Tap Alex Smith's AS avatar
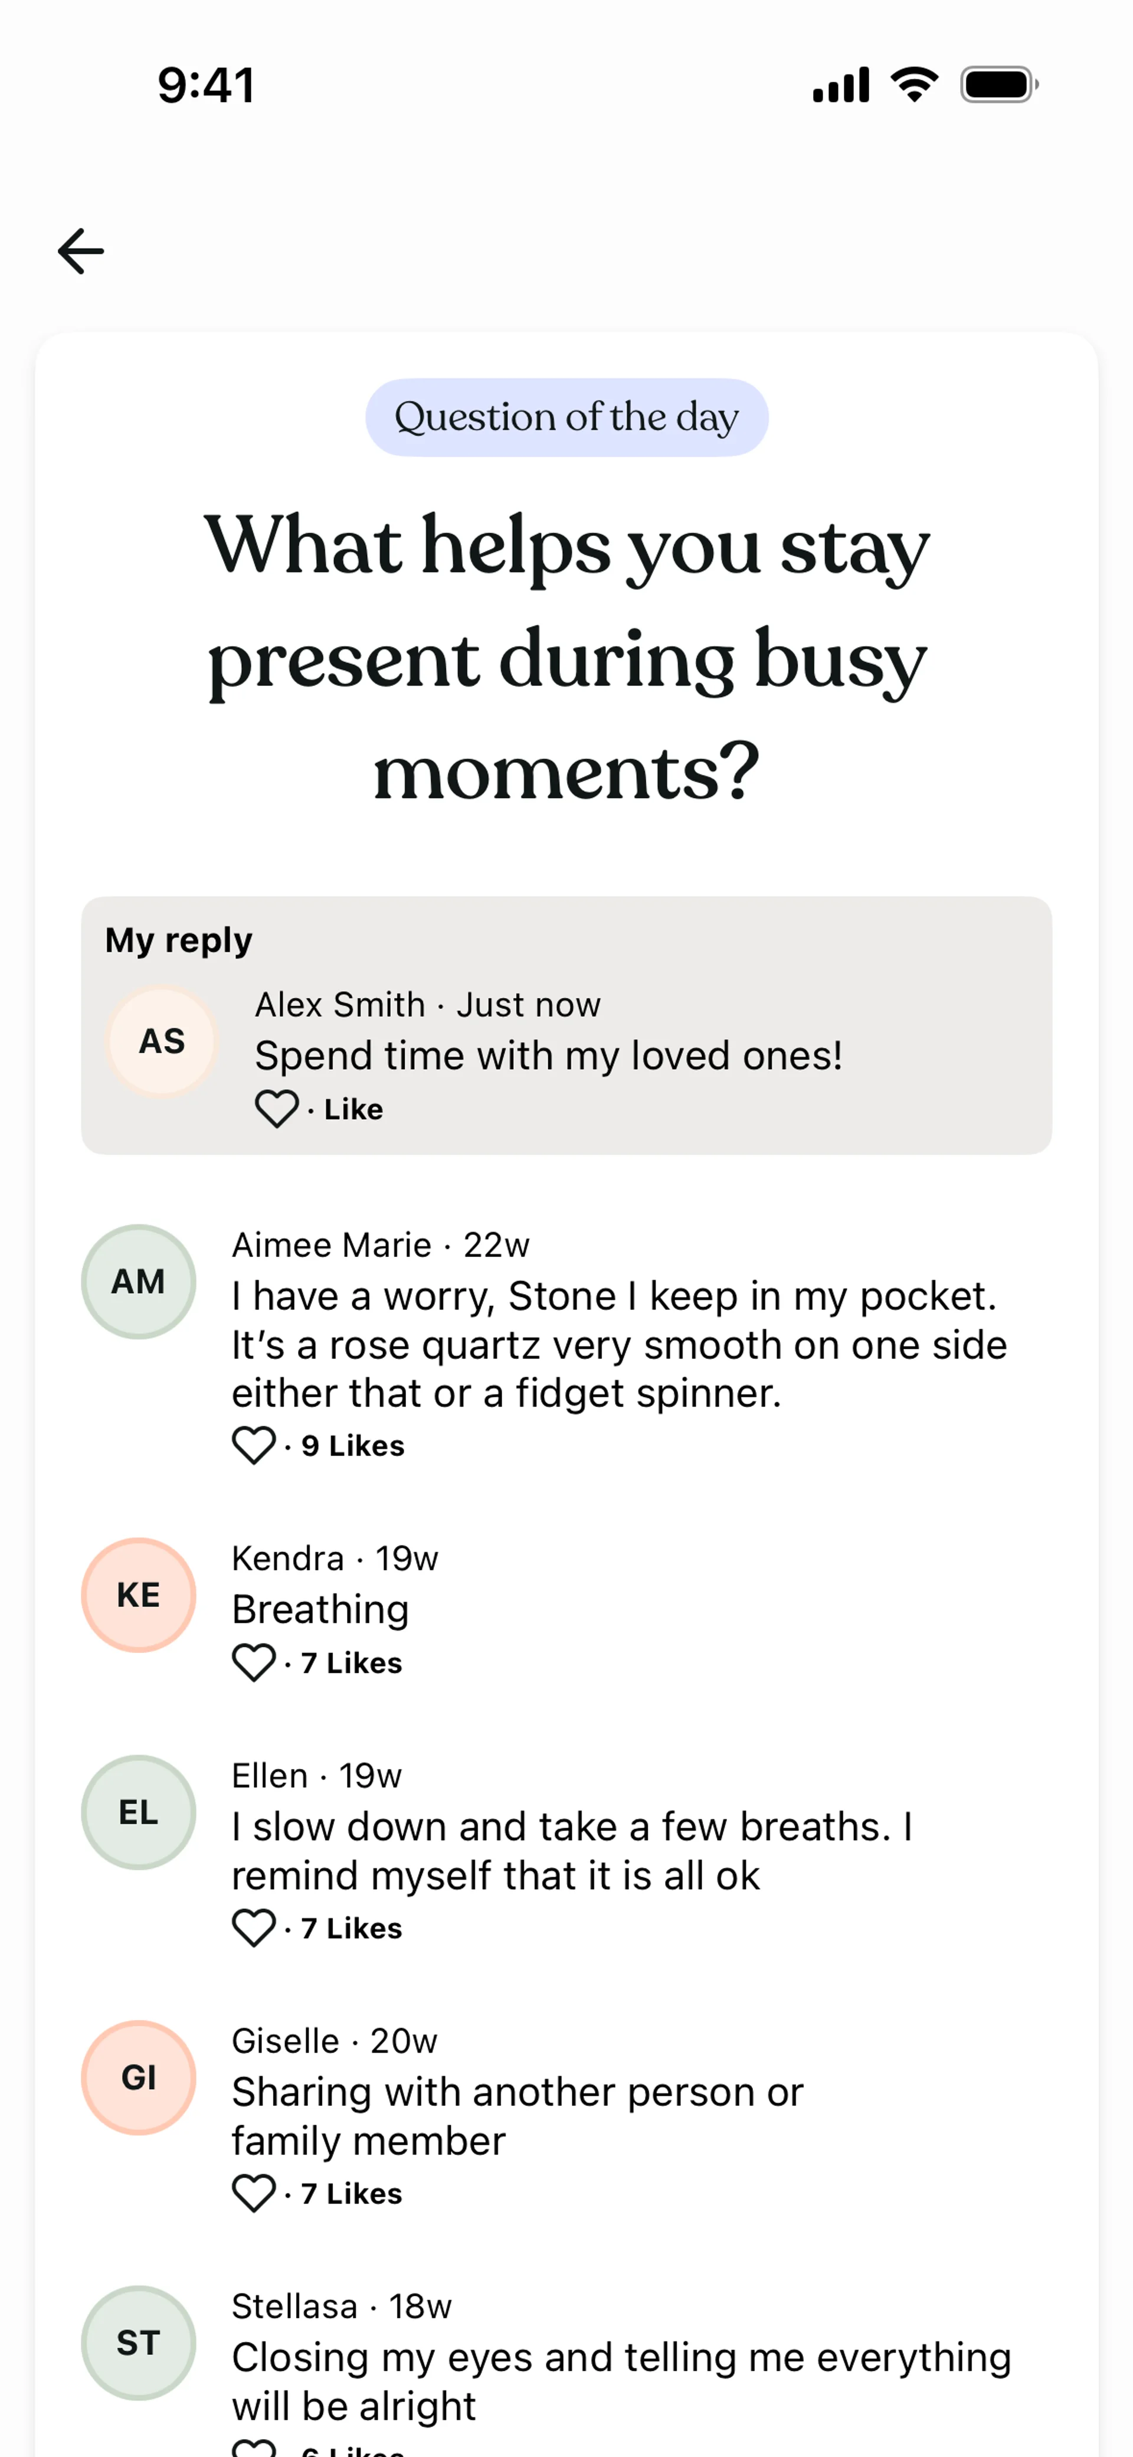Viewport: 1133px width, 2457px height. 162,1041
